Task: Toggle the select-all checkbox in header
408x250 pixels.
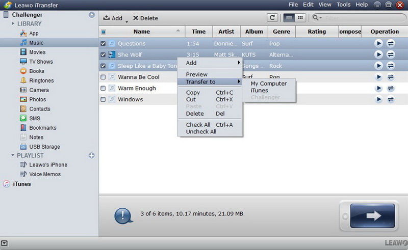Action: pos(104,32)
